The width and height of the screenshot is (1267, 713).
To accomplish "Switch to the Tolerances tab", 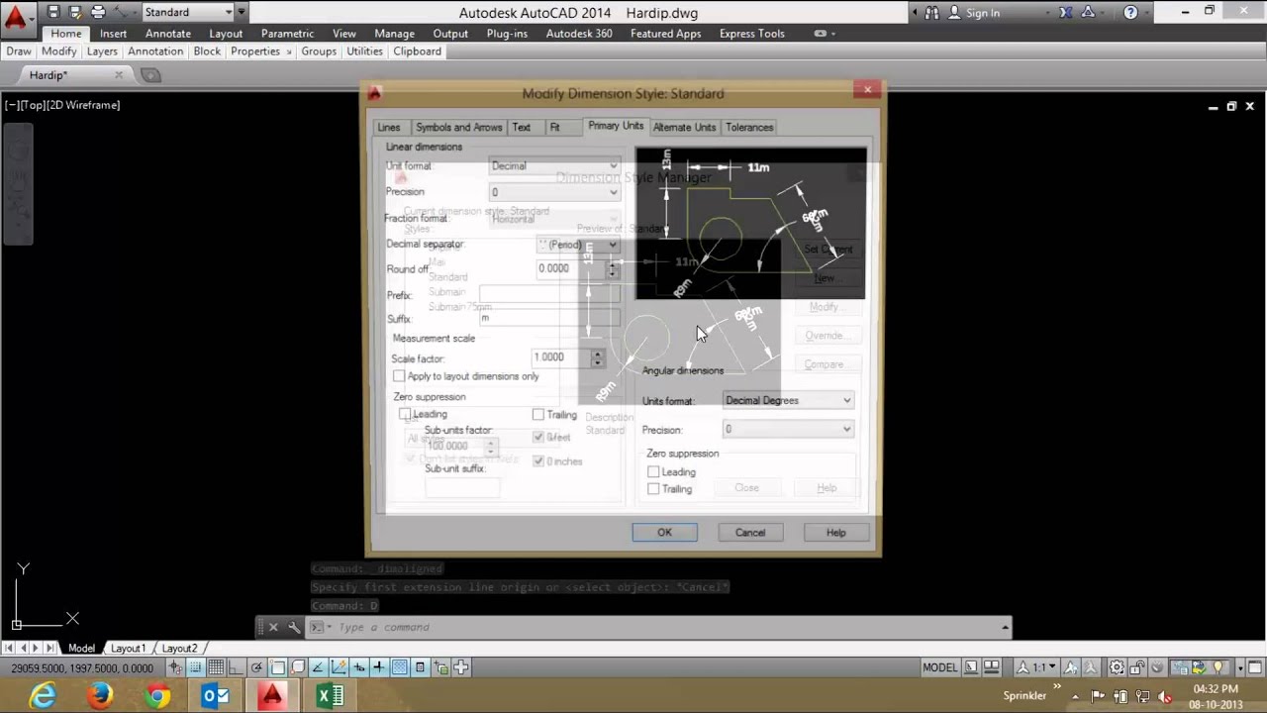I will (x=749, y=128).
